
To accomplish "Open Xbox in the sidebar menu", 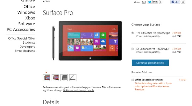I will 30,18.
